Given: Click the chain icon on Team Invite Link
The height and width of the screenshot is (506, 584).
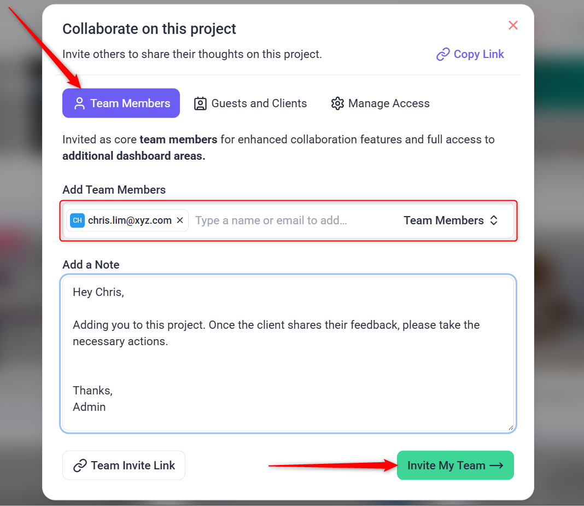Looking at the screenshot, I should click(80, 466).
